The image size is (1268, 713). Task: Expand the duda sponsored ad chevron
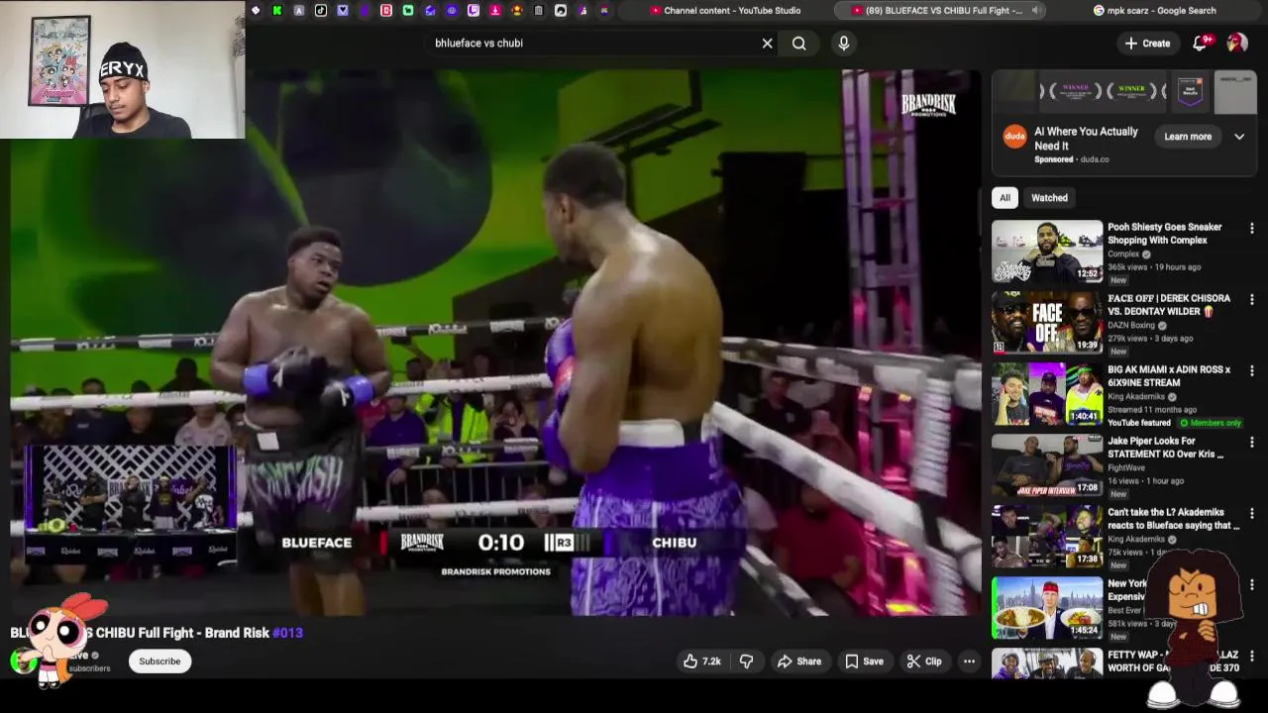[x=1239, y=137]
